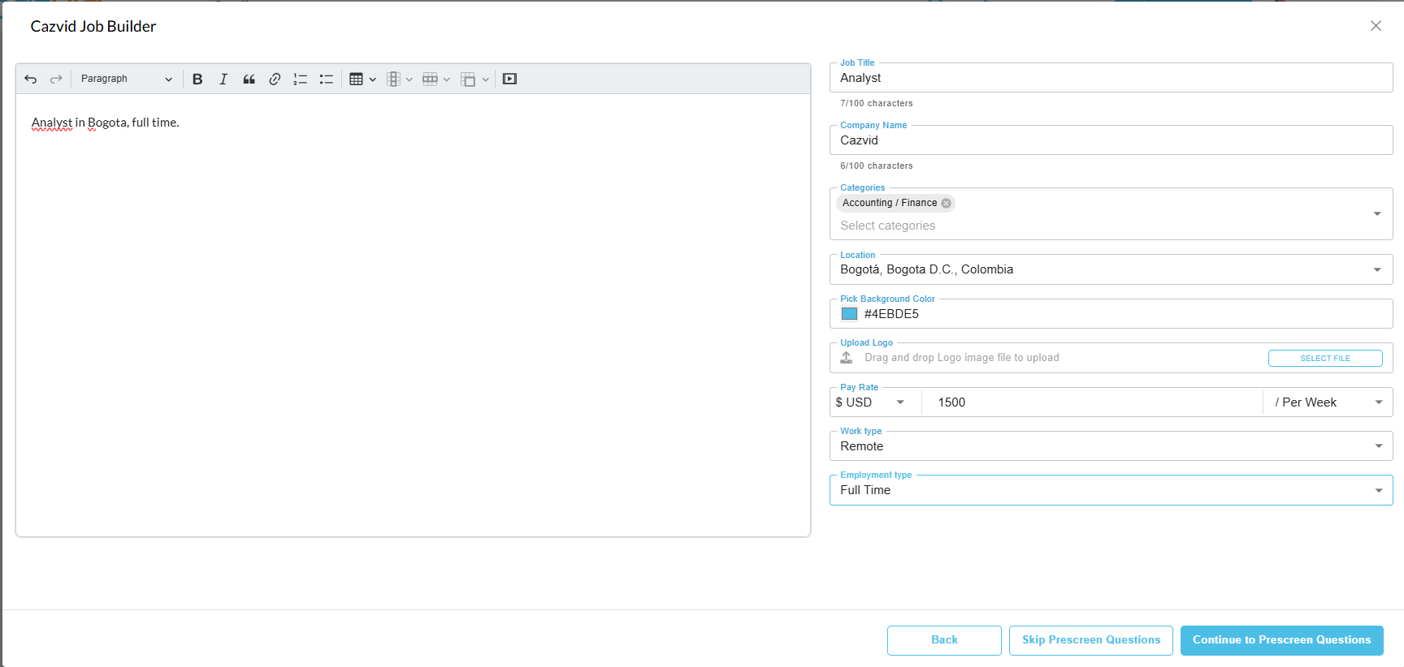This screenshot has width=1404, height=667.
Task: Click the merge table cells icon
Action: pyautogui.click(x=468, y=79)
